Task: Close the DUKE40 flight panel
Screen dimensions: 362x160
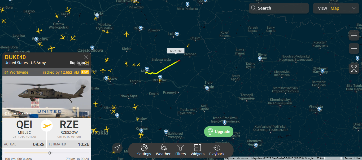Action: click(86, 57)
